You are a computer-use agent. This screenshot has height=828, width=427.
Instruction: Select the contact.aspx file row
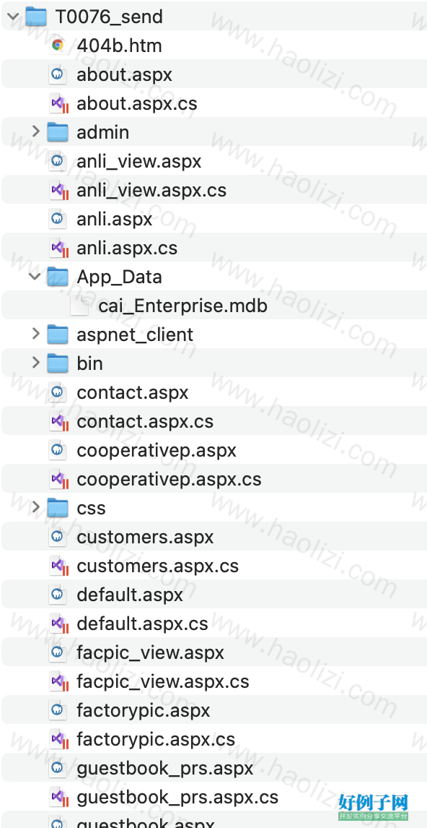[213, 392]
